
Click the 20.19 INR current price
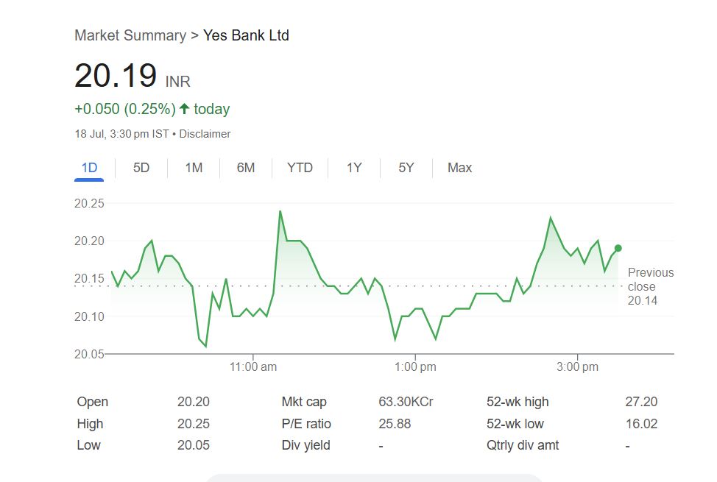tap(133, 77)
